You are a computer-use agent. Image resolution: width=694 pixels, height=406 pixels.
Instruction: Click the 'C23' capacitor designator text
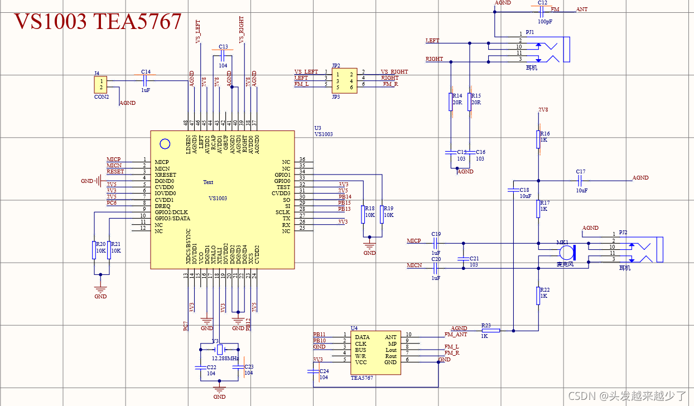pos(249,366)
